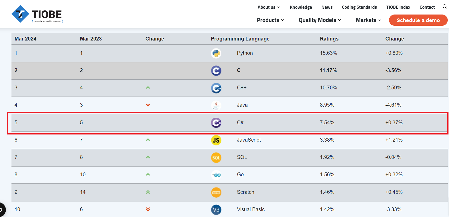Click the Go gopher logo

tap(216, 175)
